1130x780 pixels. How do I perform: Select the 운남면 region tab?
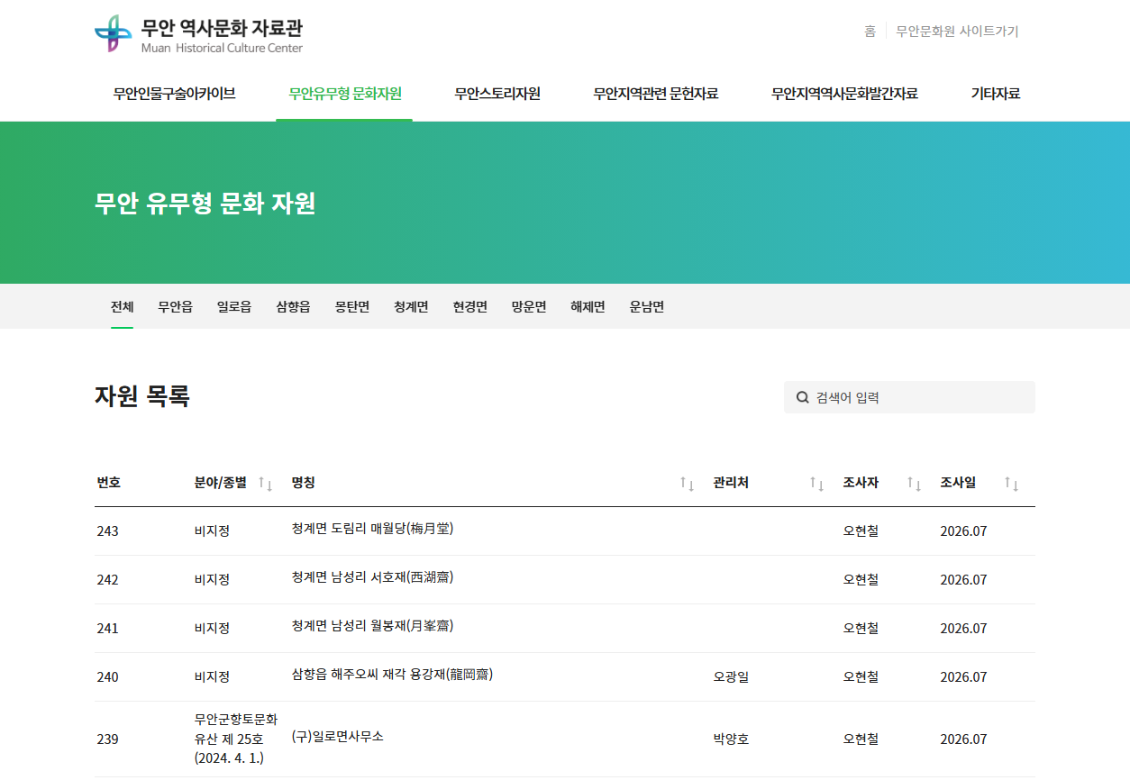pyautogui.click(x=647, y=307)
